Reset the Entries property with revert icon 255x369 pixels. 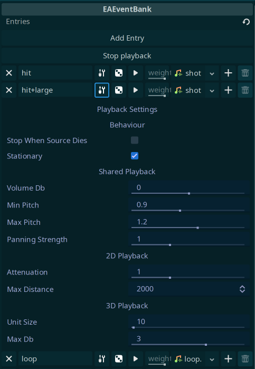[x=246, y=22]
